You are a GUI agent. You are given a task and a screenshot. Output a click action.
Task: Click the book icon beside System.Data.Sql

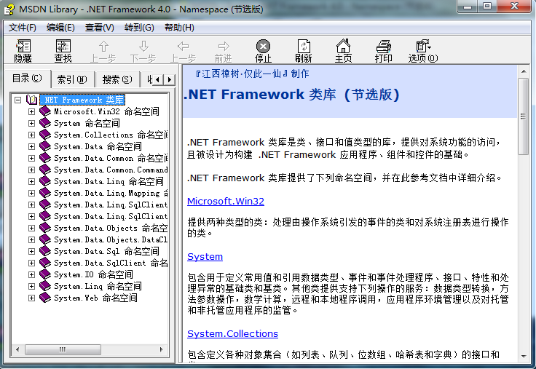pos(44,251)
